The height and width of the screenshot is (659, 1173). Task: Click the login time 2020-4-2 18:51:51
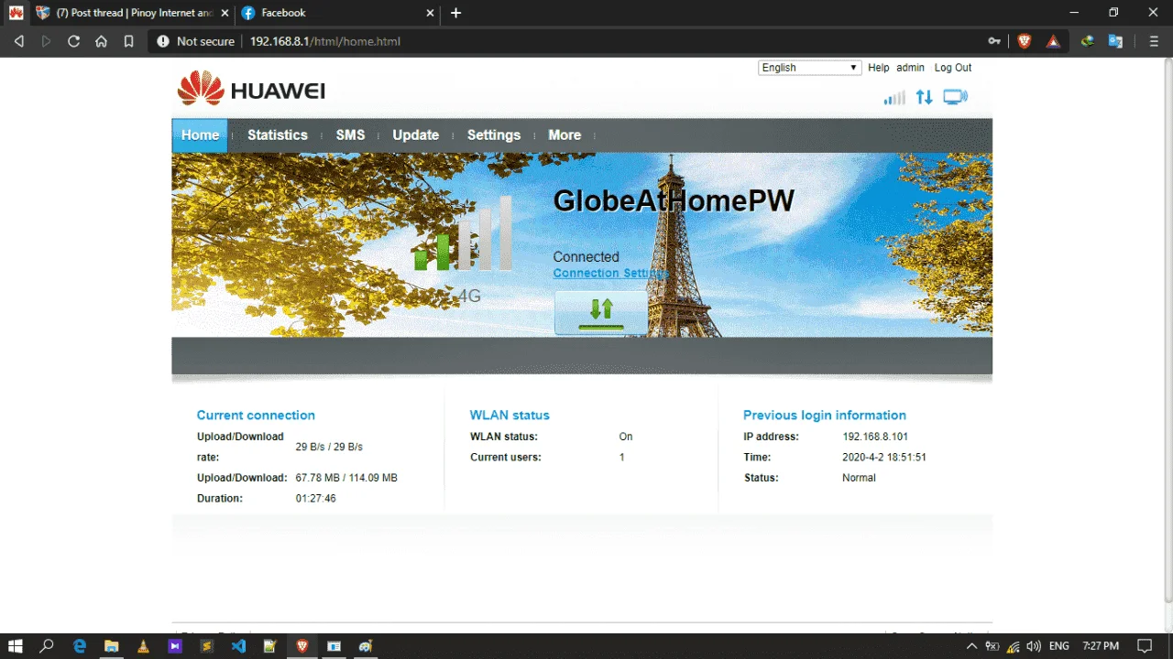tap(884, 457)
